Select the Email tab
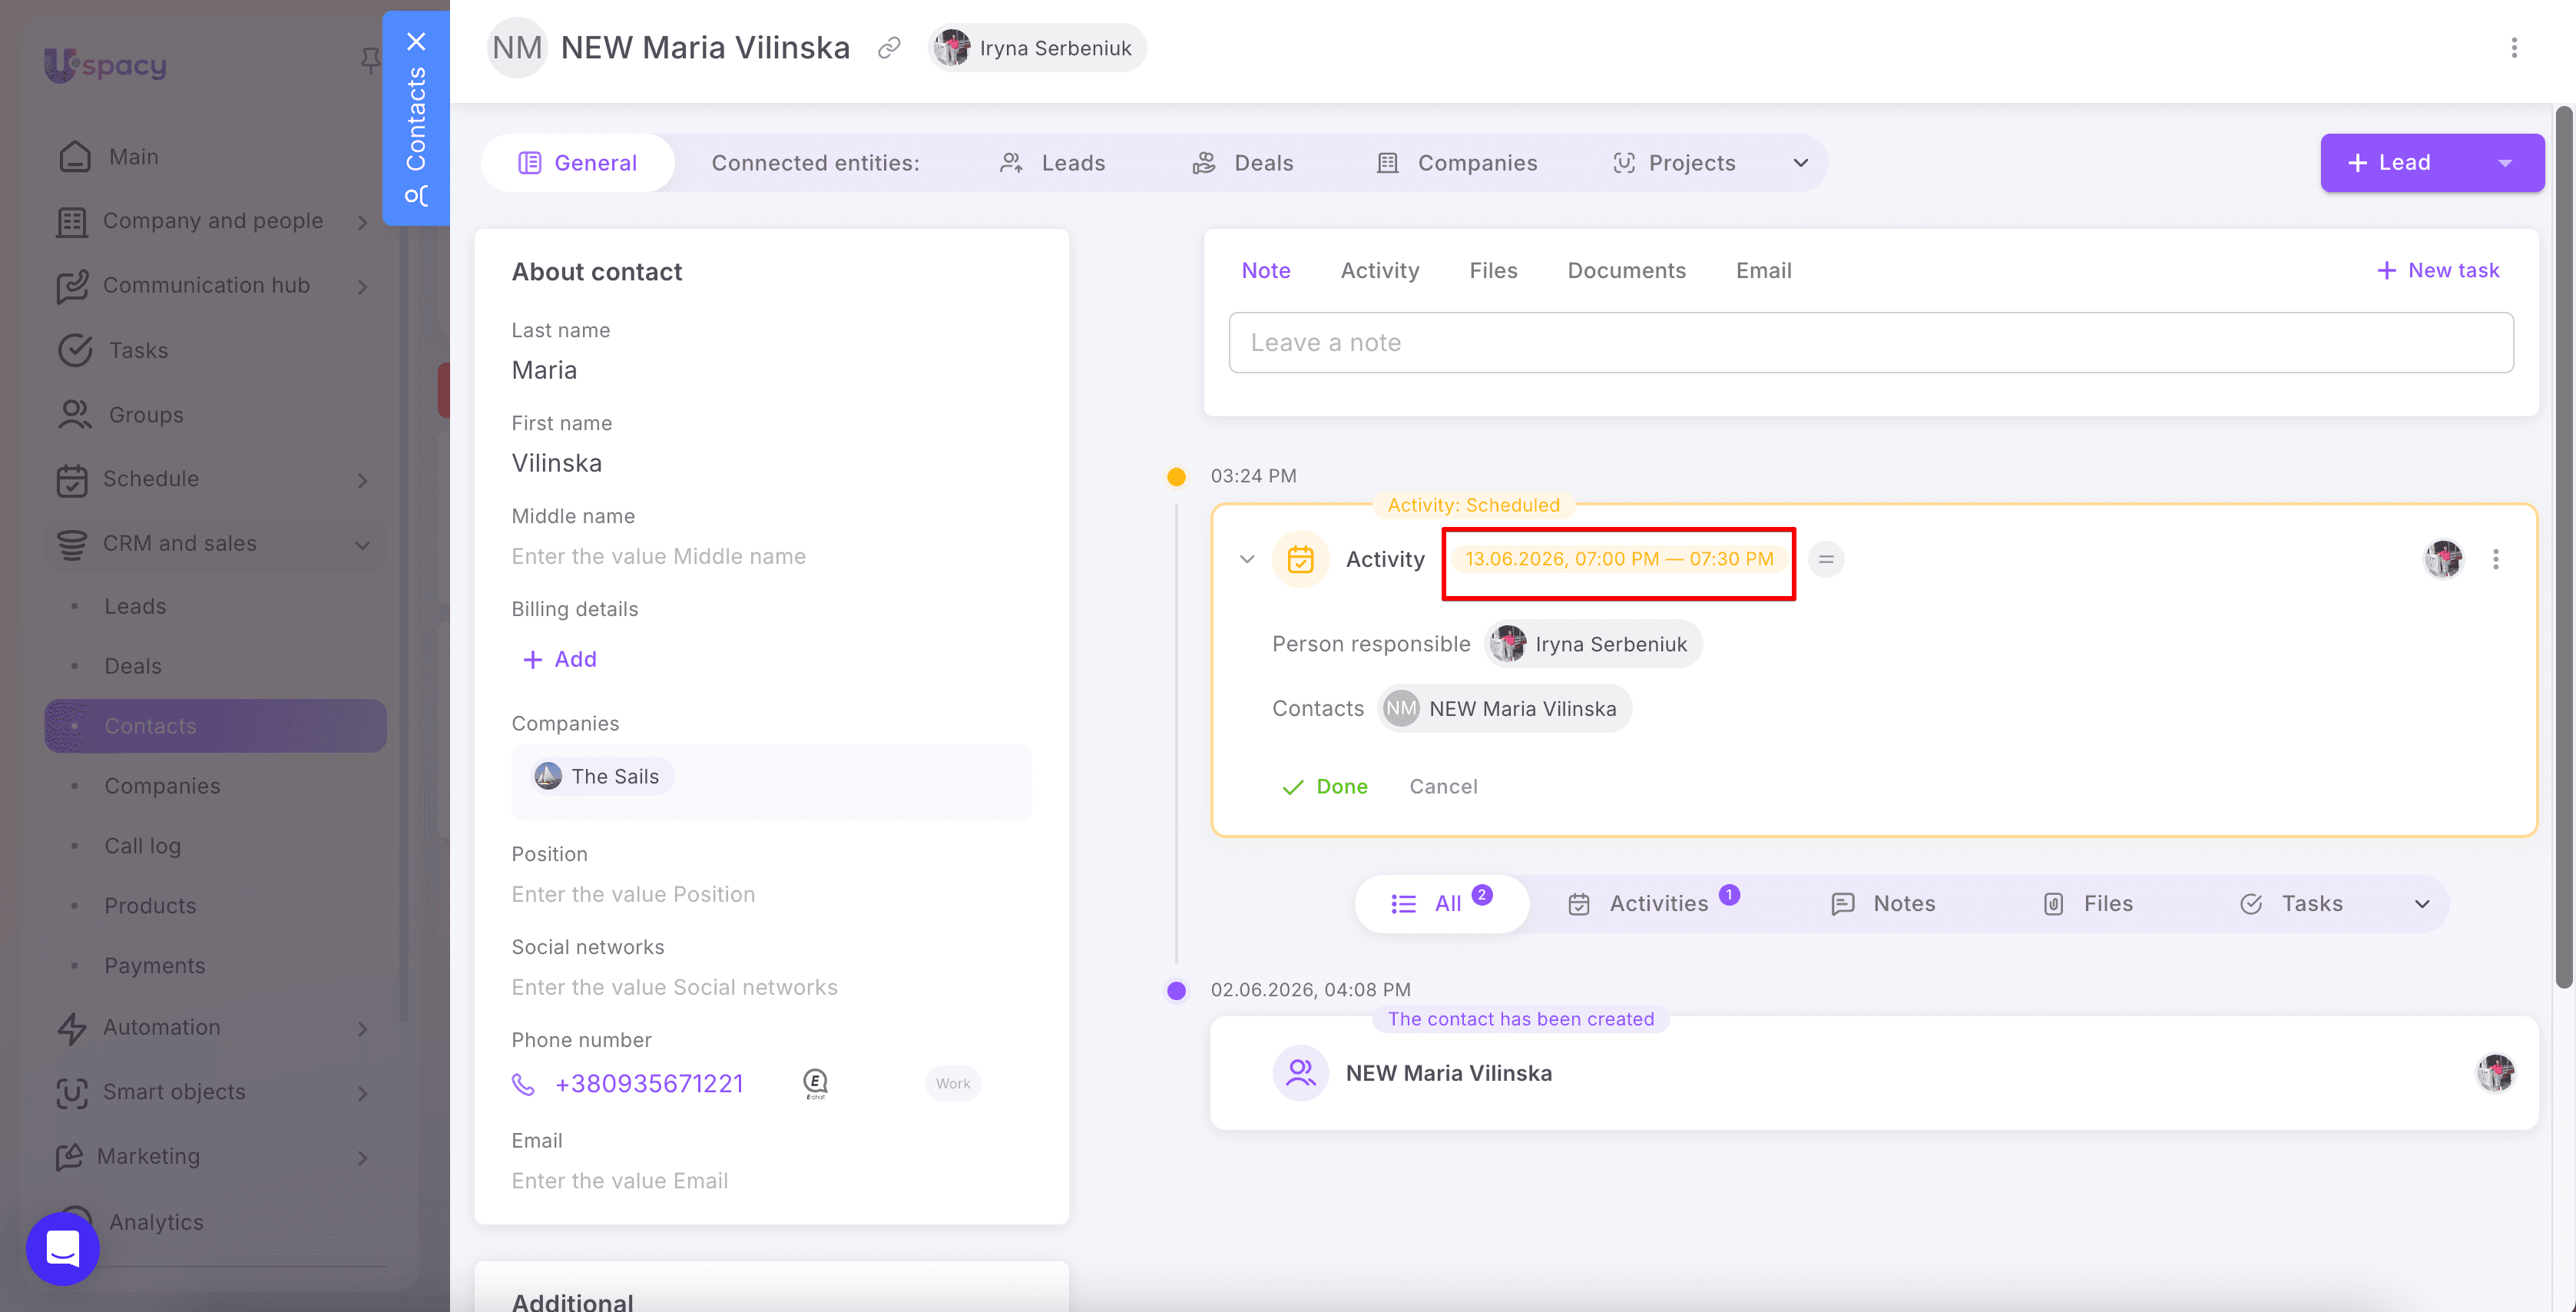 pos(1763,270)
